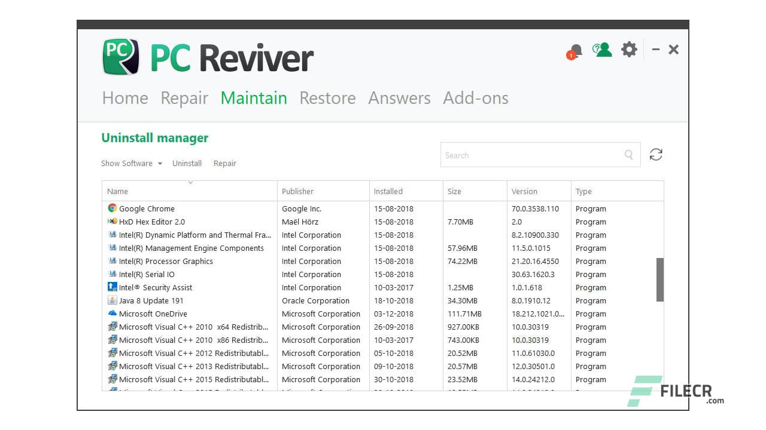Click the Microsoft OneDrive cloud icon
Viewport: 766px width, 430px height.
point(111,314)
